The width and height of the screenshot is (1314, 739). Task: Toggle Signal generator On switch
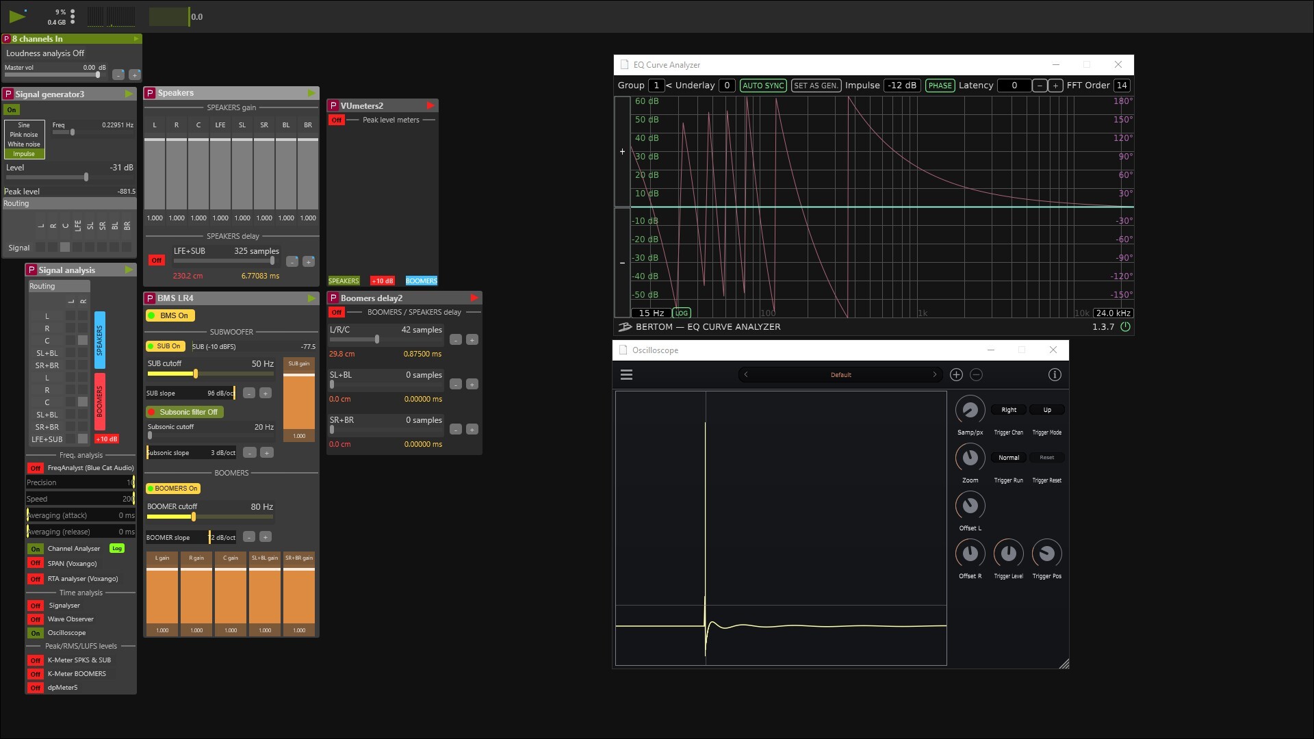12,109
